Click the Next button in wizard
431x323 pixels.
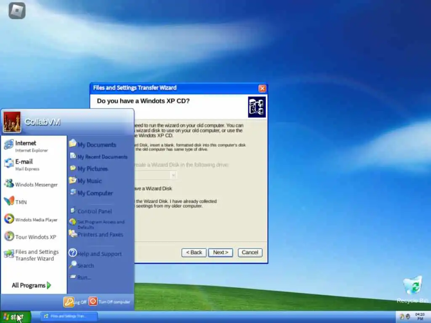[x=221, y=252]
